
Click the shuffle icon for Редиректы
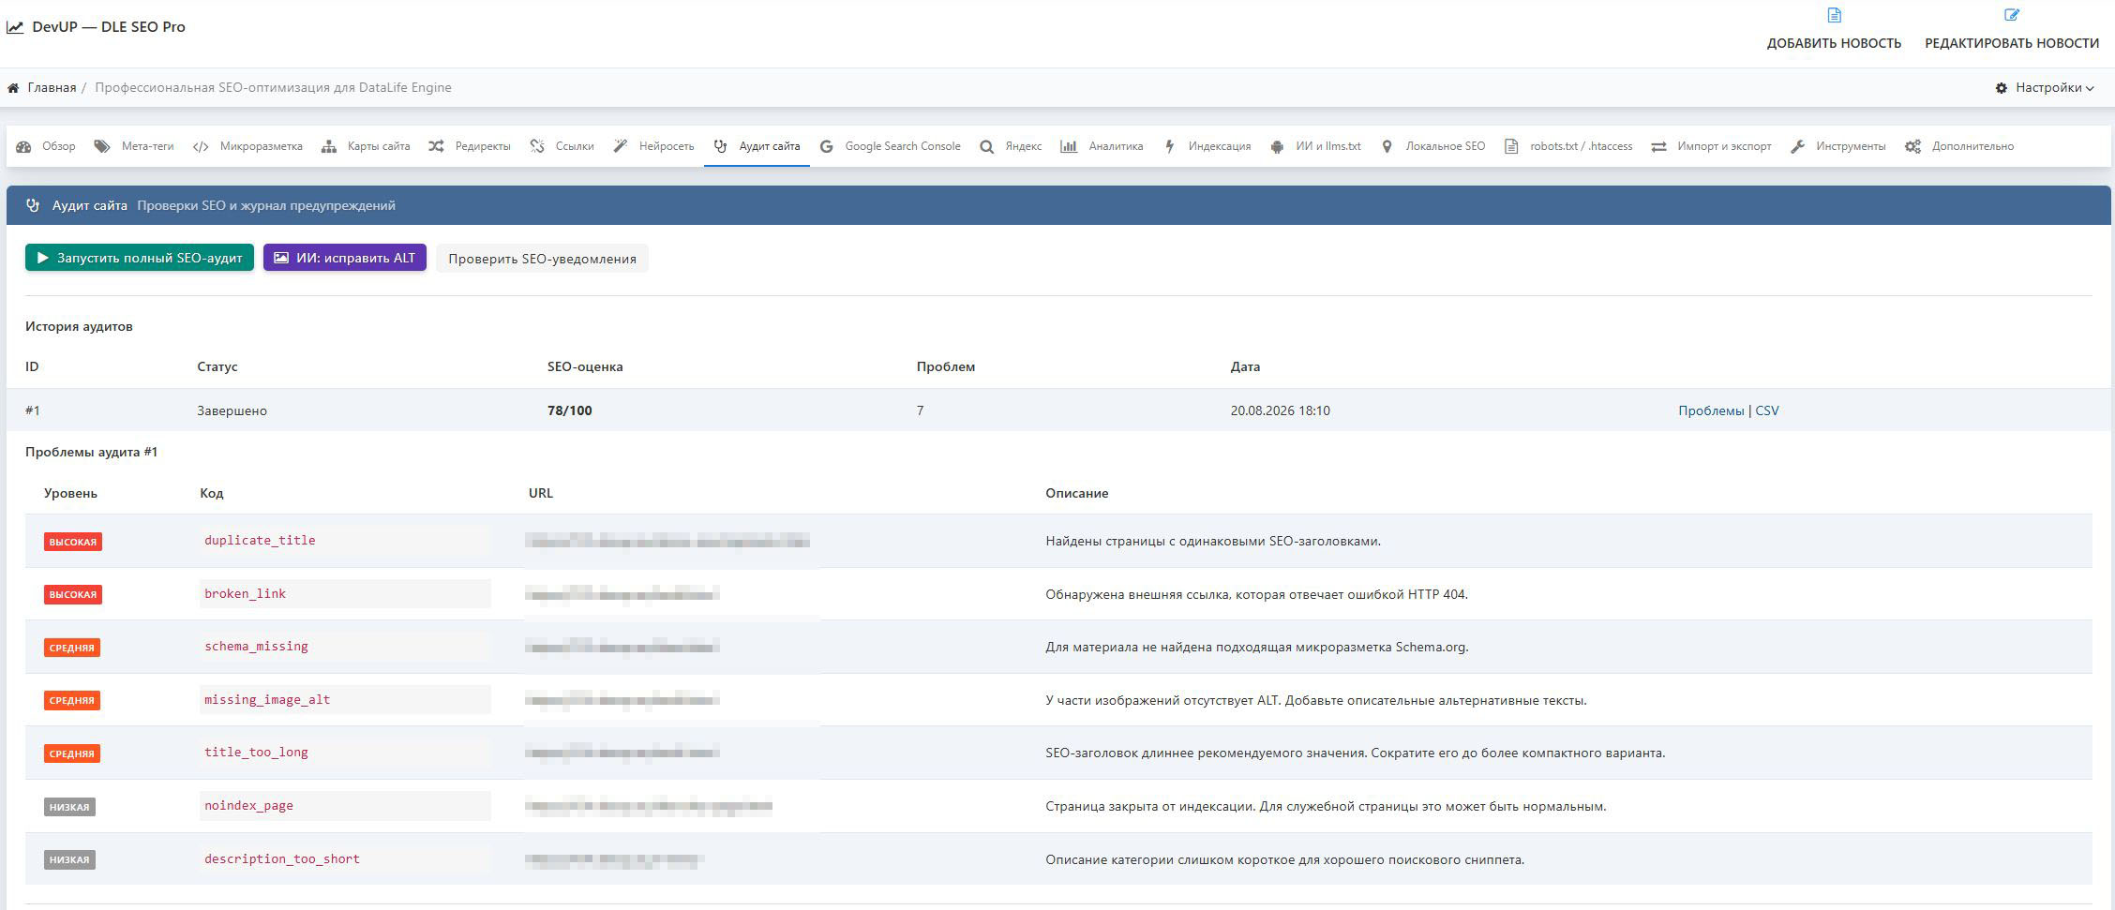436,147
